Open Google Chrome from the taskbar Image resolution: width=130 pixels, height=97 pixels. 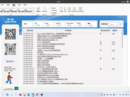tap(37, 95)
